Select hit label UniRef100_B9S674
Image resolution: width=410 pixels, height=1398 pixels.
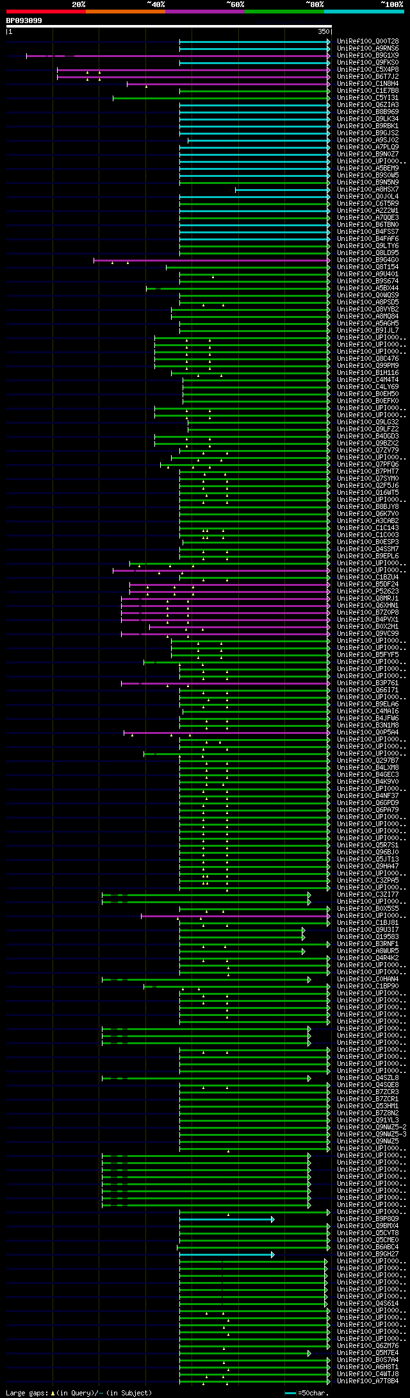(x=368, y=281)
